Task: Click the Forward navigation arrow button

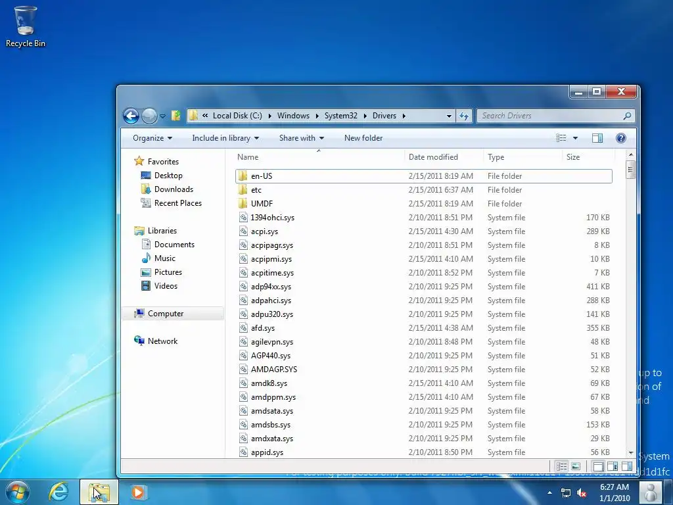Action: click(149, 116)
